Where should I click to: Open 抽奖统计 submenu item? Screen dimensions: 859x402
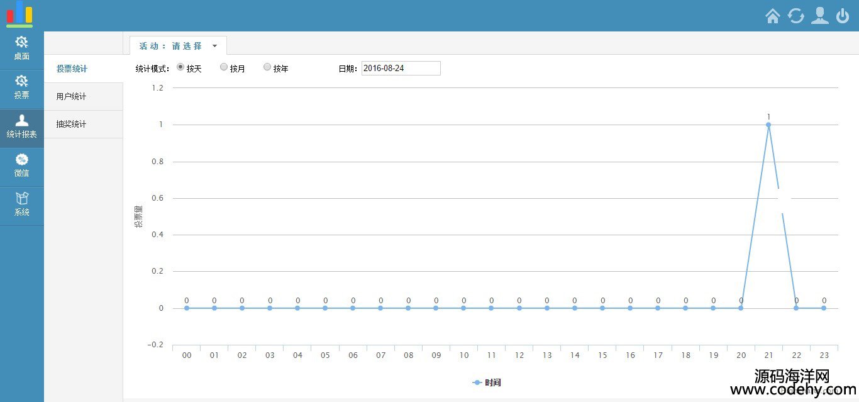pos(72,125)
